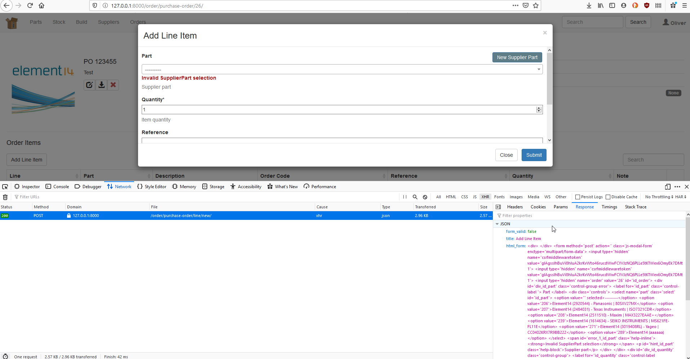Toggle responsive design mode in DevTools
Viewport: 690px width, 359px height.
668,187
